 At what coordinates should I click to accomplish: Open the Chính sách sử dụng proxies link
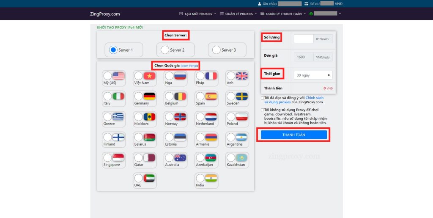point(293,100)
